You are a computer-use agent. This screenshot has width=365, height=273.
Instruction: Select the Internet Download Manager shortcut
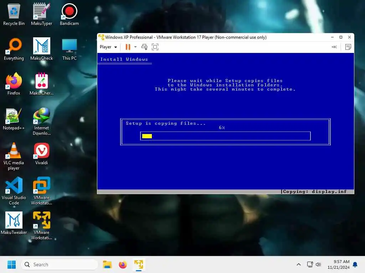click(x=41, y=122)
